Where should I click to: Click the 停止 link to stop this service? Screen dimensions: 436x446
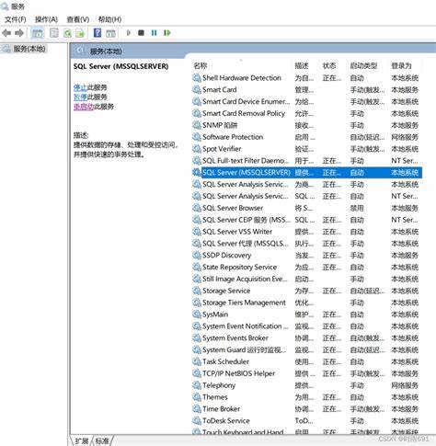pos(80,87)
